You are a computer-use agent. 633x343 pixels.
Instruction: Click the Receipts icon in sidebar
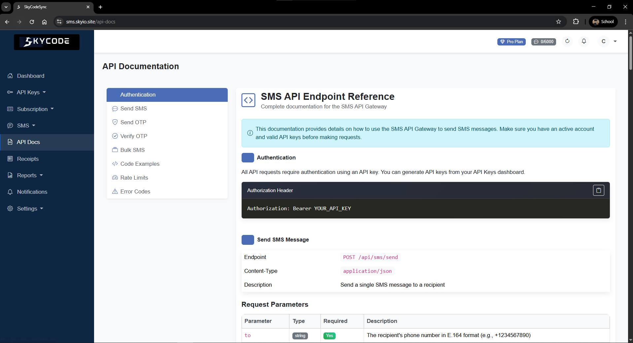pos(10,158)
